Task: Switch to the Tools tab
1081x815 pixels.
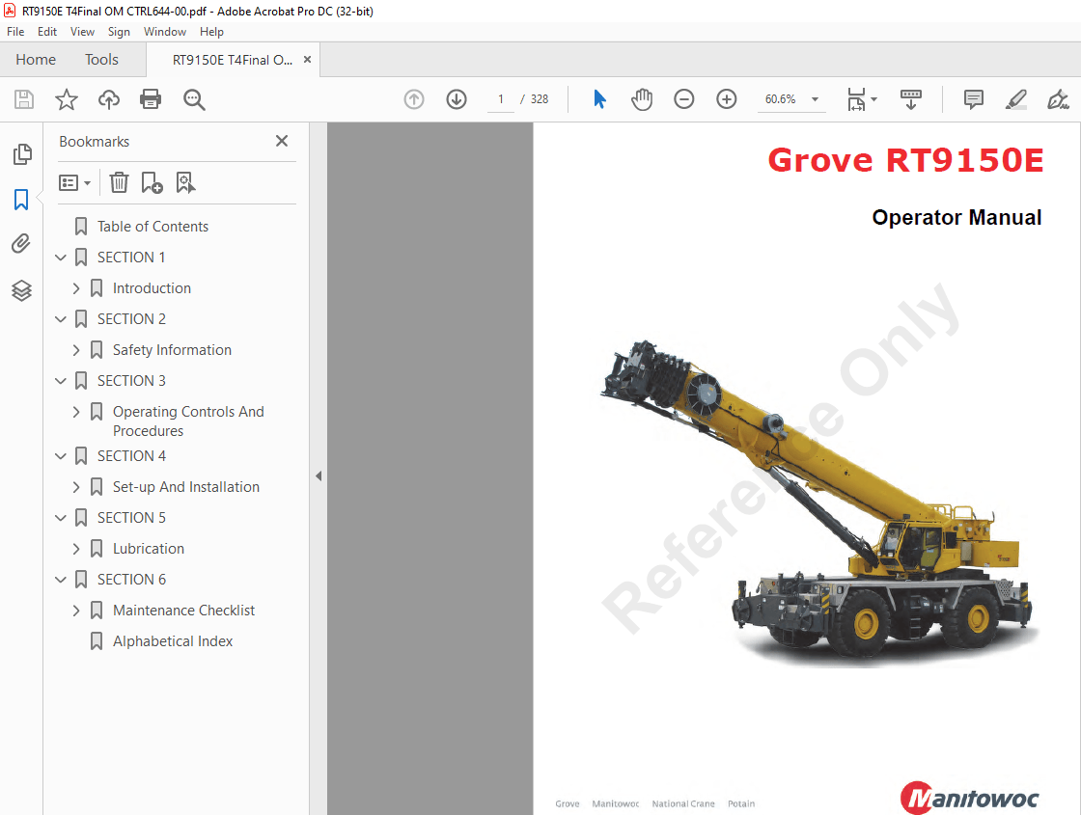Action: pyautogui.click(x=101, y=59)
